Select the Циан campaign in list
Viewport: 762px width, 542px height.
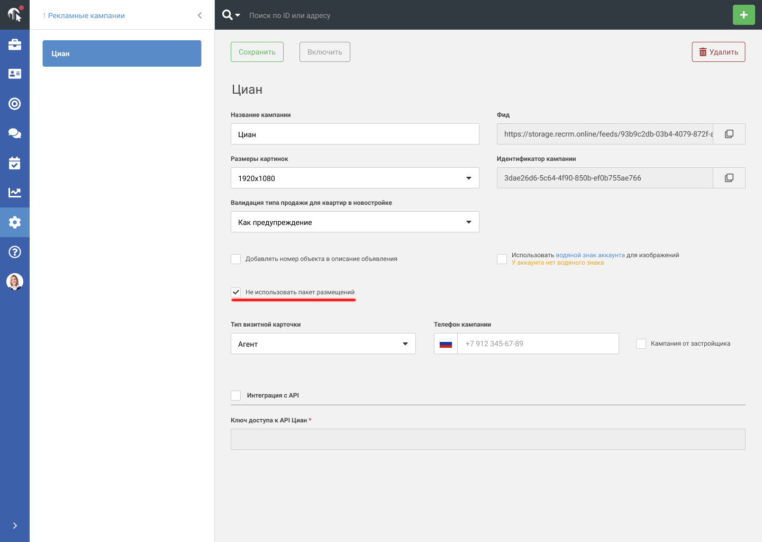122,53
